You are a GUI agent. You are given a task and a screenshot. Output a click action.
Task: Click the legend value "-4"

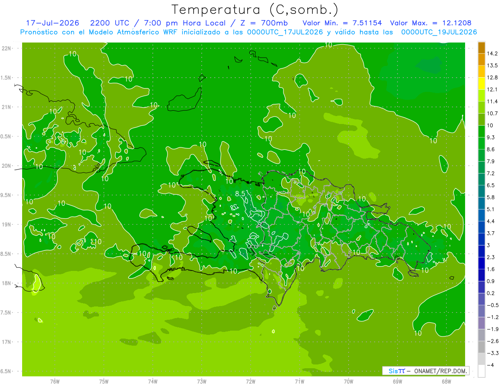pyautogui.click(x=490, y=364)
